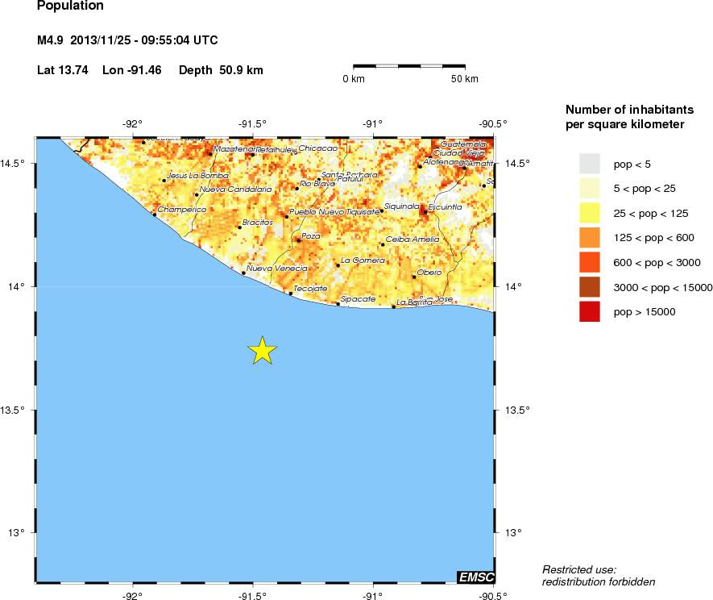Click the 'pop > 15000' legend label text
The height and width of the screenshot is (600, 713).
[x=645, y=312]
